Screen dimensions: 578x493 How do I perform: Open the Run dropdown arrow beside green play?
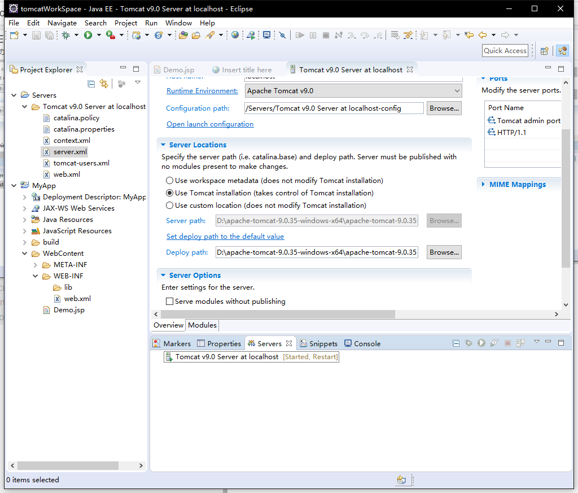pyautogui.click(x=99, y=35)
